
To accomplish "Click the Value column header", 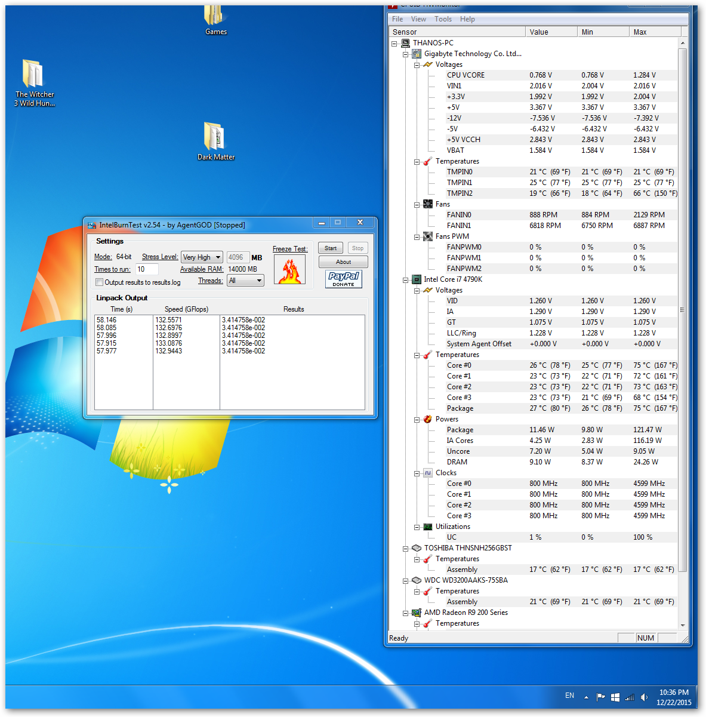I will (551, 32).
